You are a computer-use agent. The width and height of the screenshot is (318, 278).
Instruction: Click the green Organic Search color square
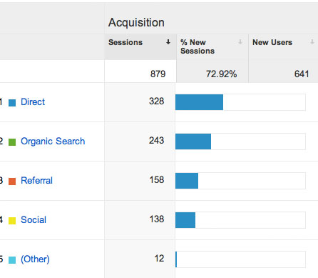(x=12, y=142)
